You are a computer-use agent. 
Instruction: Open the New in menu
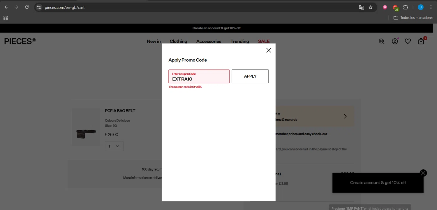154,41
